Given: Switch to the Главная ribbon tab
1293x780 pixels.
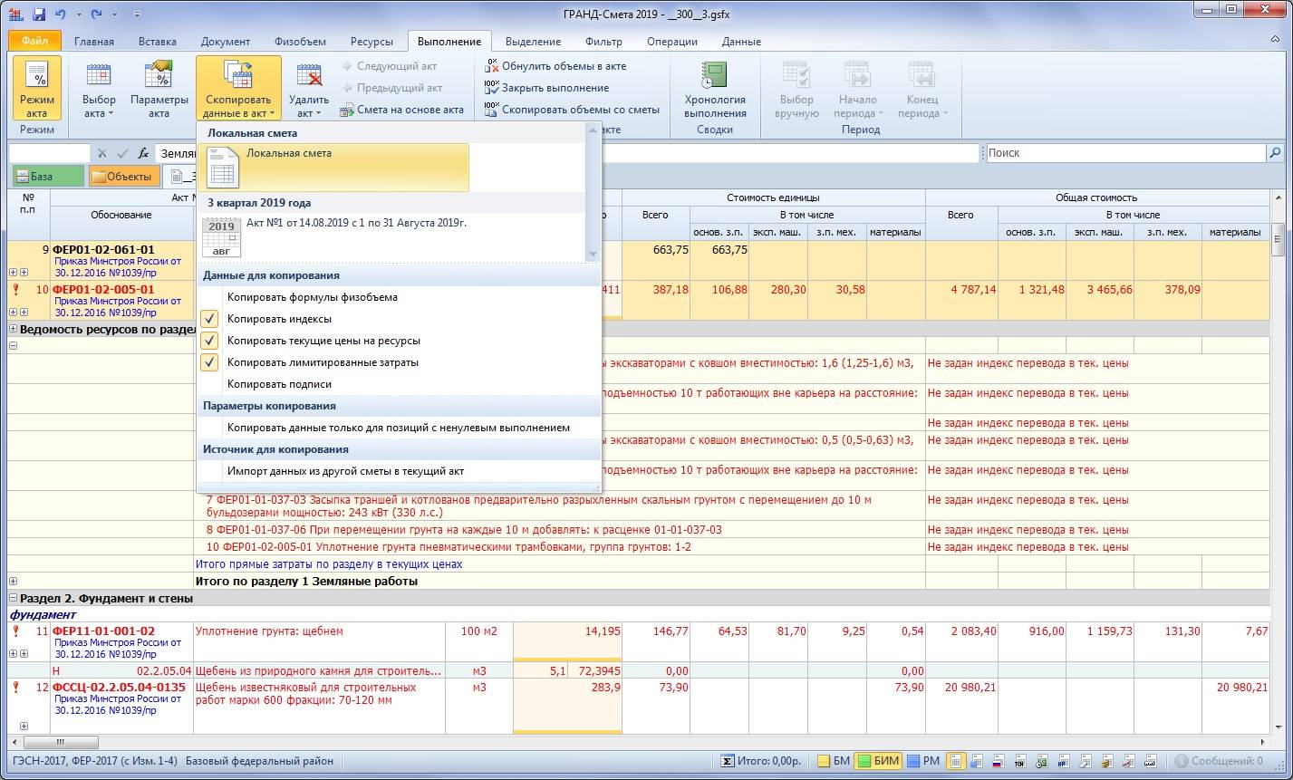Looking at the screenshot, I should click(x=94, y=42).
